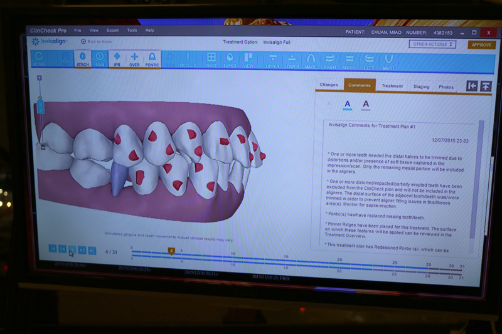Image resolution: width=502 pixels, height=334 pixels.
Task: Switch to the MAND mandibular view
Action: 388,63
